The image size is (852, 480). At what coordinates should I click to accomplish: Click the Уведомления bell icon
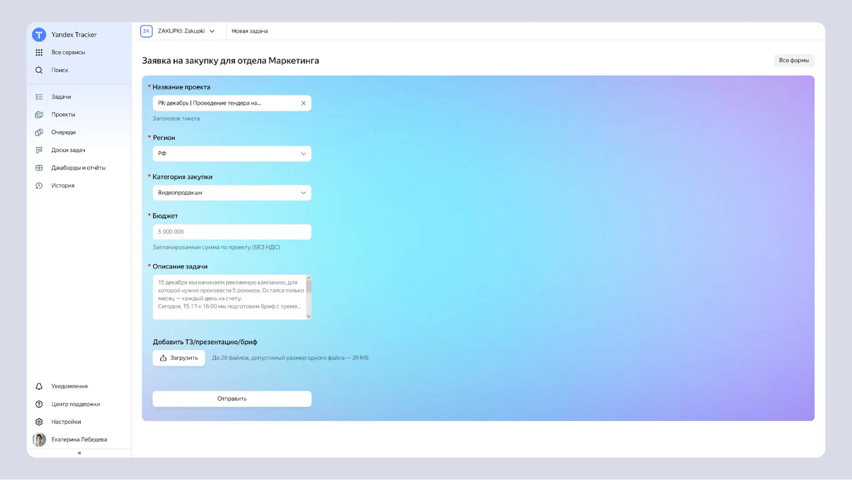[x=39, y=386]
